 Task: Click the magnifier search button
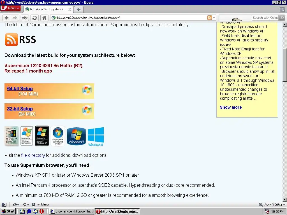coord(282,18)
